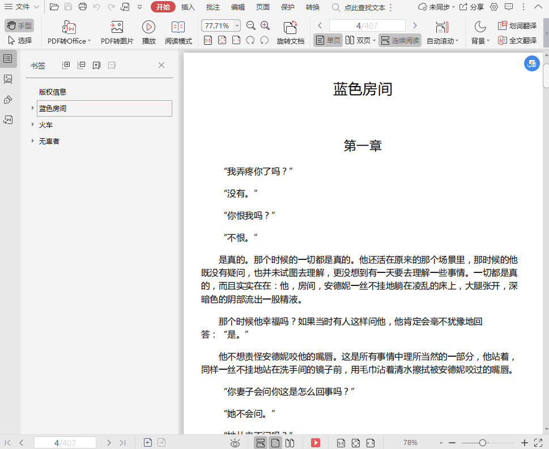
Task: Jump to last page in status bar
Action: [x=122, y=443]
